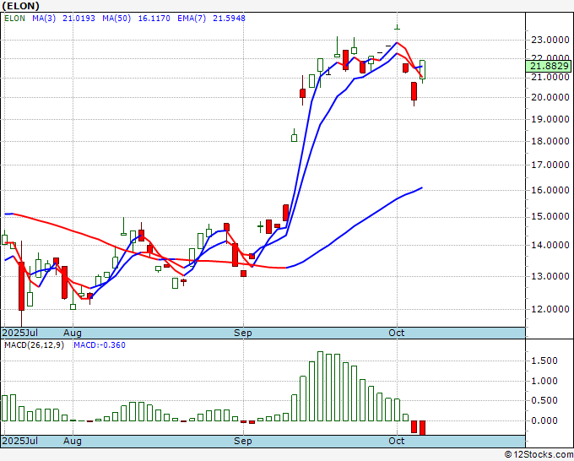Click the 17.0000 price axis label
Viewport: 574px width, 461px height.
pos(550,165)
